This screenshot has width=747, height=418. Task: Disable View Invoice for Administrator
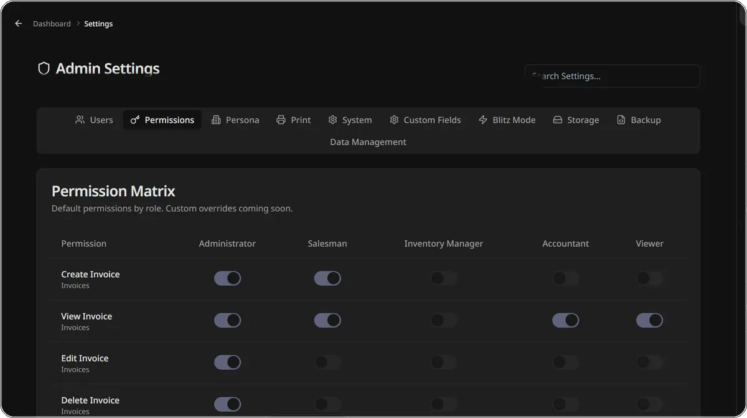(227, 320)
